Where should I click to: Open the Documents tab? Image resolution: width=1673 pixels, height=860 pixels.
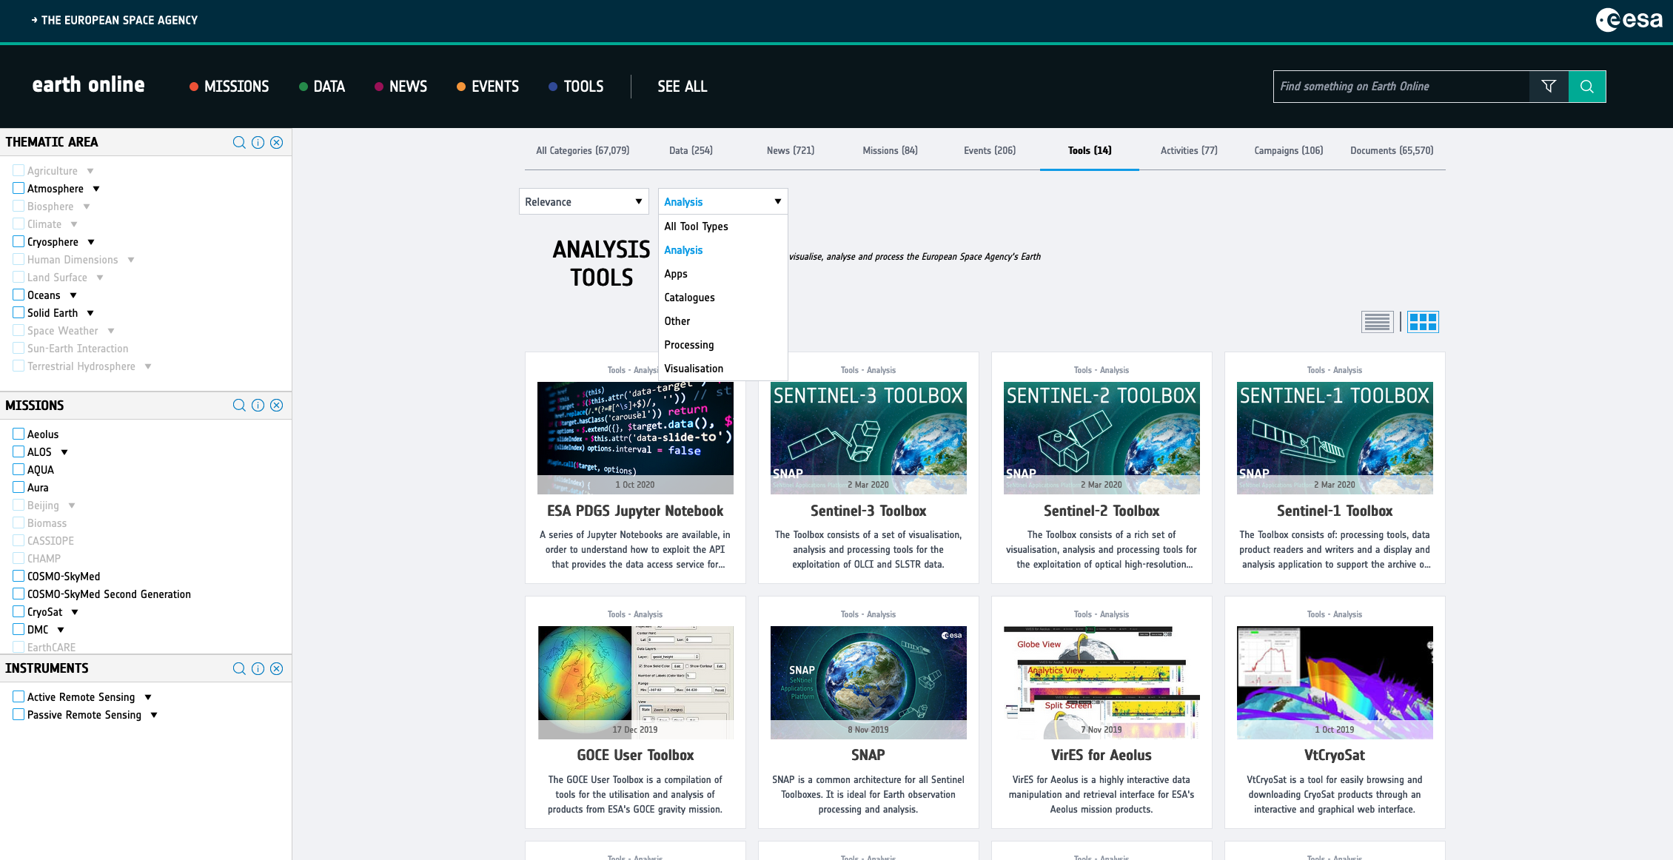click(1392, 150)
